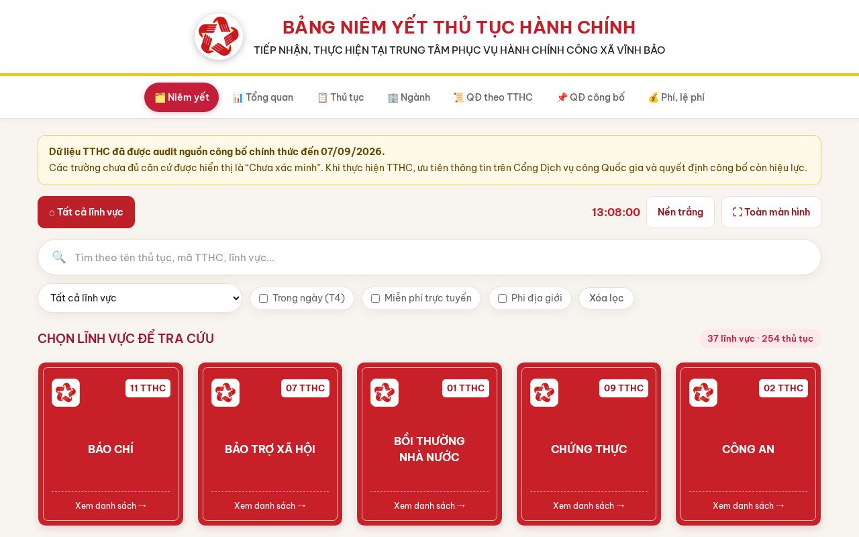Click the 09 TTHC badge

[x=623, y=388]
